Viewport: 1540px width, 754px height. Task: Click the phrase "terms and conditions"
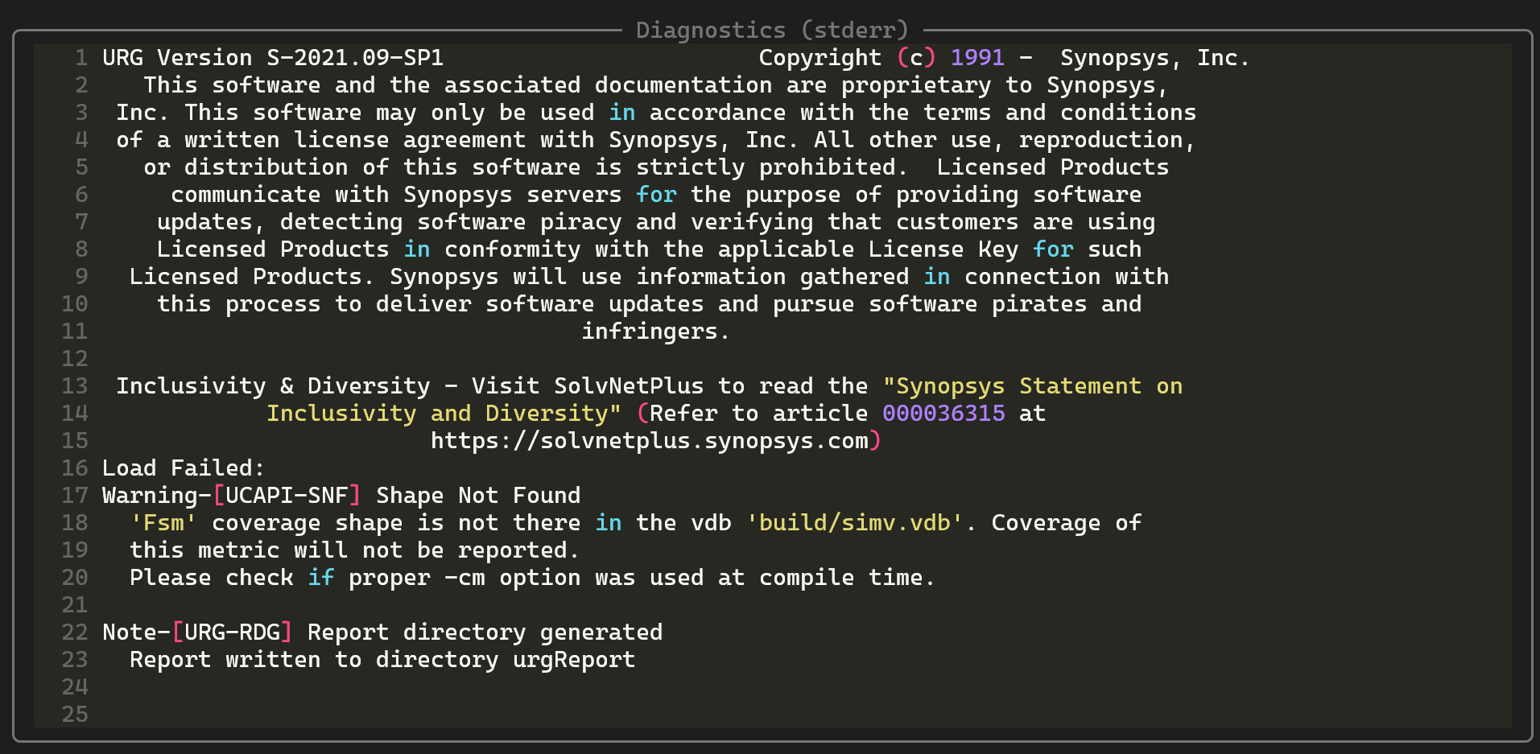[1059, 113]
